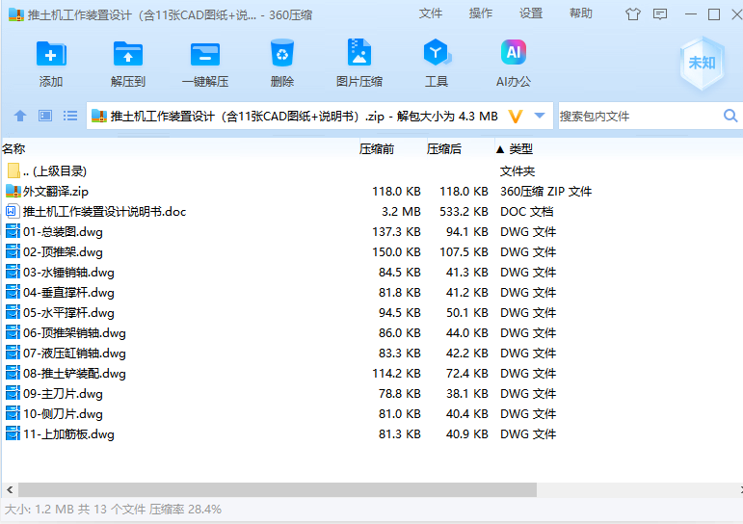Click the 外文翻译.zip archive icon
Screen dimensions: 743x524
(13, 191)
